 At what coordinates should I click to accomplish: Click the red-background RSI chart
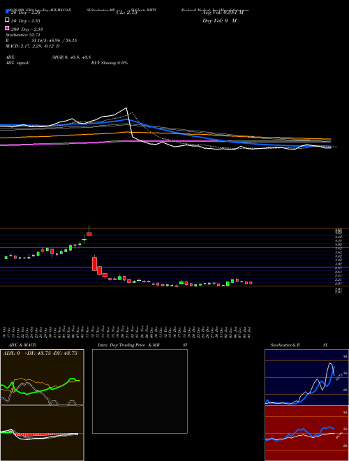(306, 433)
